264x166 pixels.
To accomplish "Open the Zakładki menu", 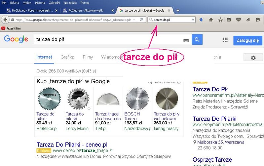I will [x=55, y=3].
